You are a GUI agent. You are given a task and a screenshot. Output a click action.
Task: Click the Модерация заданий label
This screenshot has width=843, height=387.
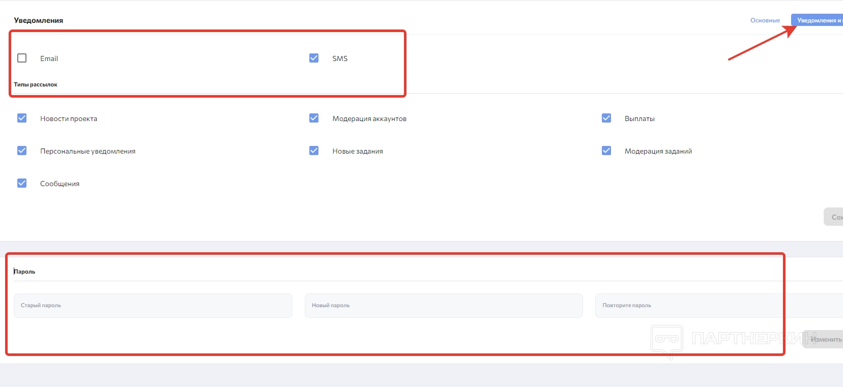(658, 151)
